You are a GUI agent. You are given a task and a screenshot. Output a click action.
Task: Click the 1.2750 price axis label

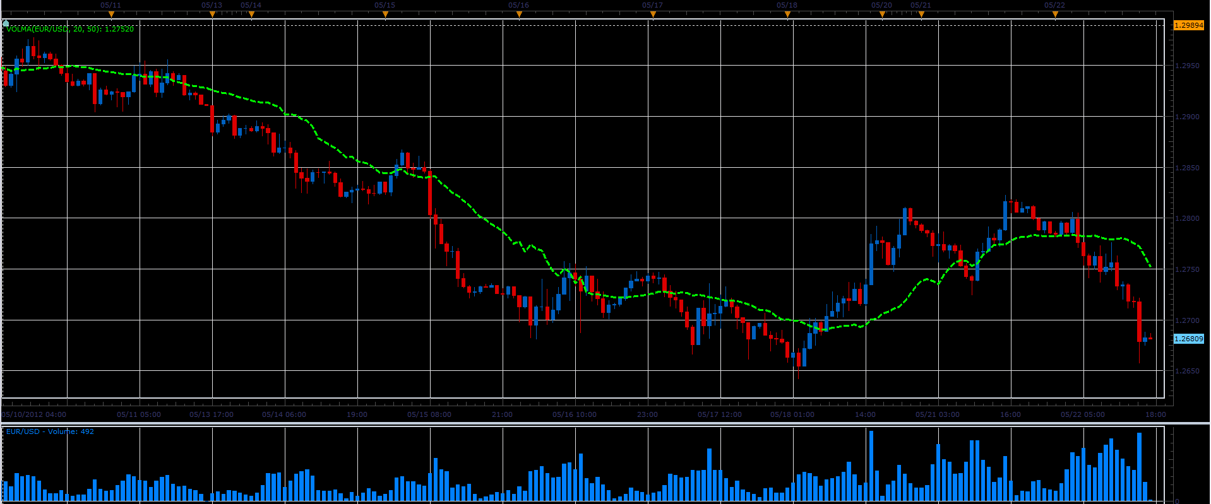click(x=1187, y=269)
